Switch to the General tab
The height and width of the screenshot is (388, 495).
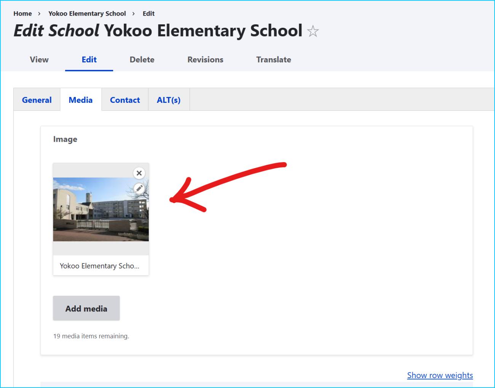(x=37, y=100)
